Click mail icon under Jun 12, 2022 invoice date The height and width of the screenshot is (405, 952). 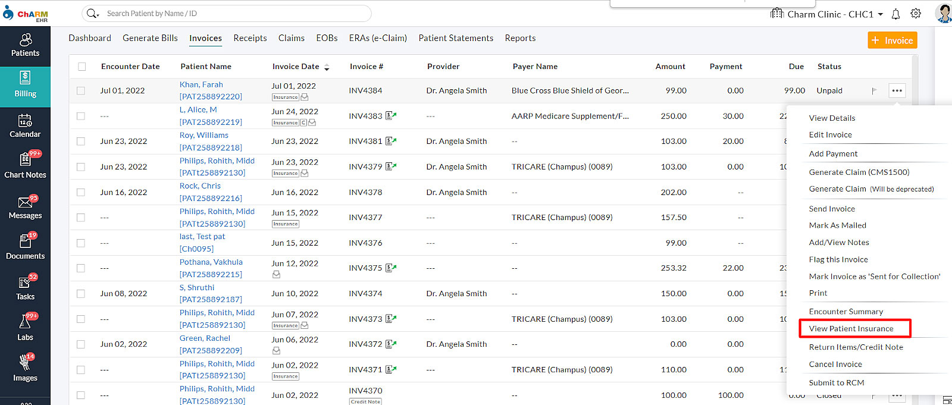click(276, 275)
